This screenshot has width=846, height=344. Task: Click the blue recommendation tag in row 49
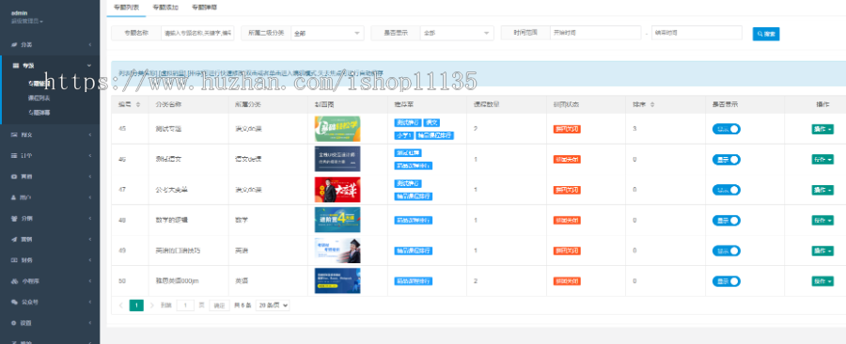[414, 251]
